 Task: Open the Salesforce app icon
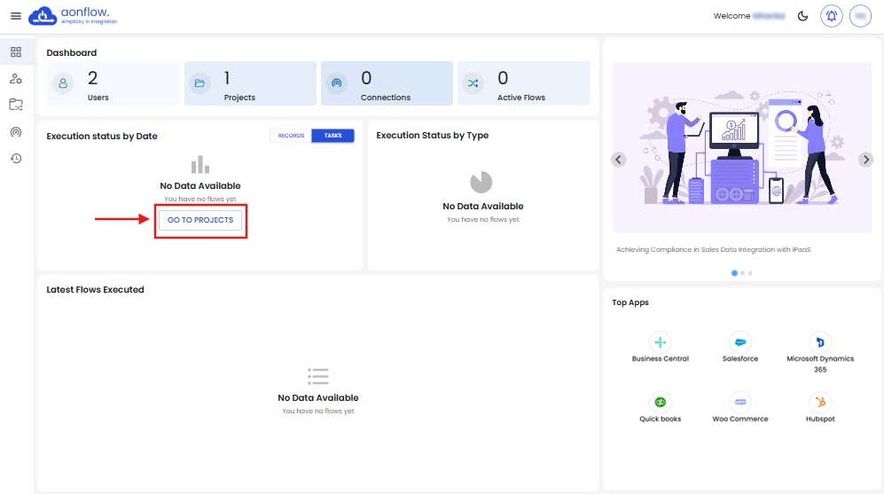[740, 342]
